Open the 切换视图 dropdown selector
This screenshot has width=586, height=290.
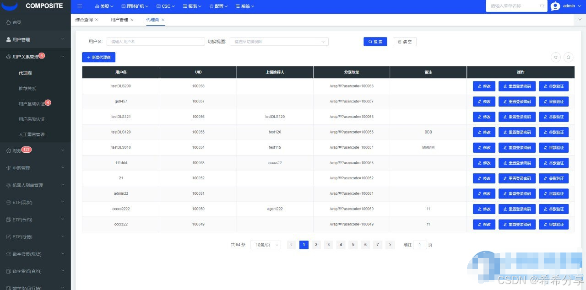coord(279,42)
